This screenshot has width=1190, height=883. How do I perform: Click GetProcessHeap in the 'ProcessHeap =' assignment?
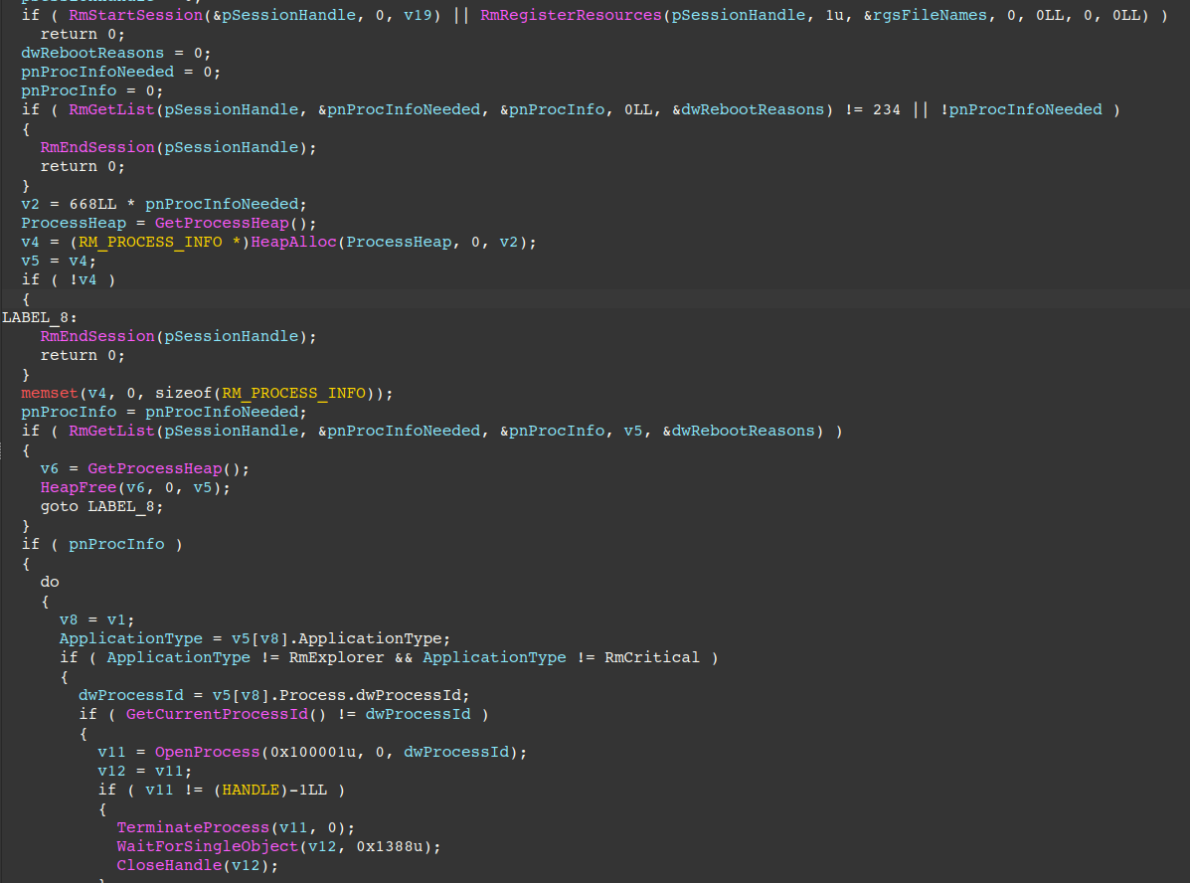[222, 223]
